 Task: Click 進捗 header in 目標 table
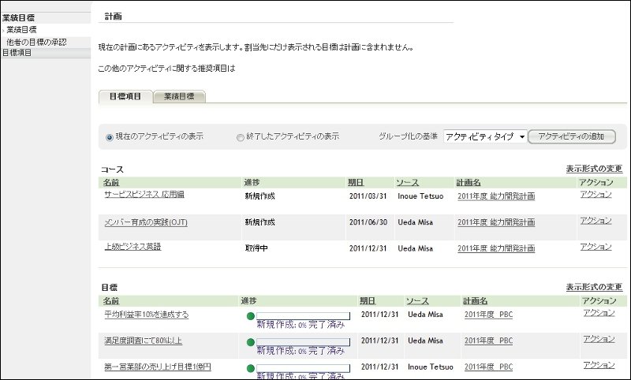(248, 301)
